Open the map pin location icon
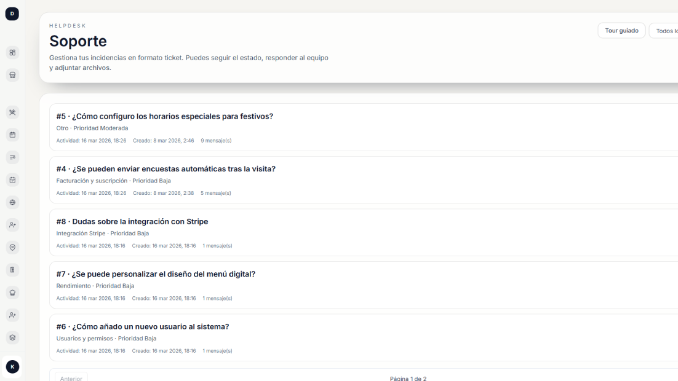Viewport: 678px width, 381px height. pos(12,248)
